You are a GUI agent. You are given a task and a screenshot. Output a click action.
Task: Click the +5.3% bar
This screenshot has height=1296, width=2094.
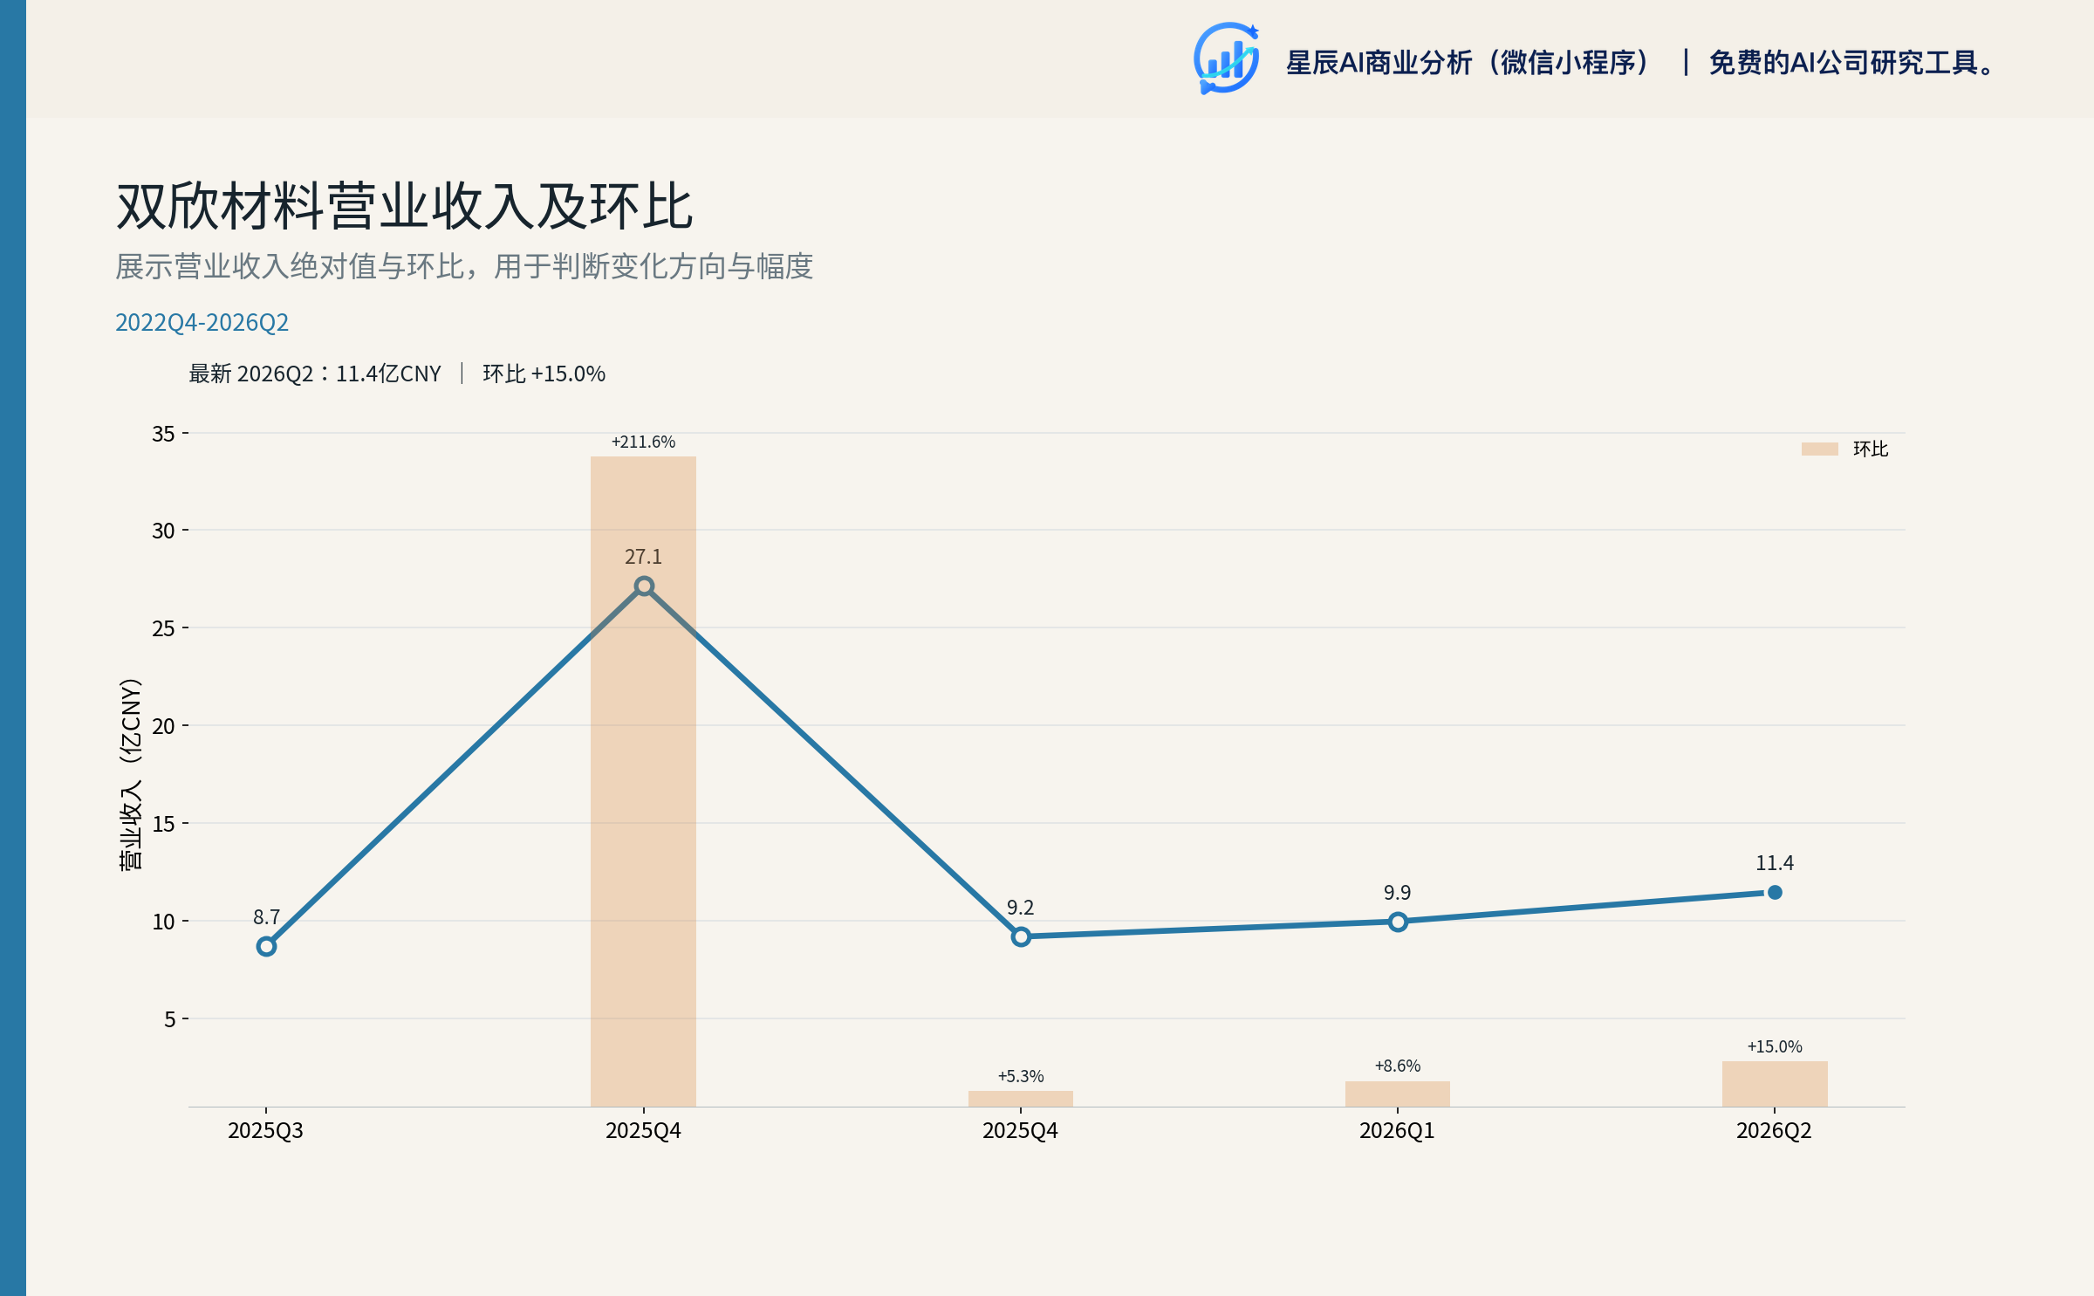coord(1021,1099)
